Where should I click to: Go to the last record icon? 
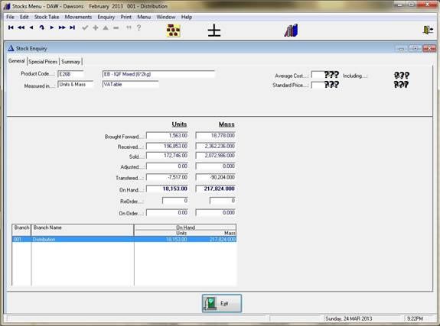coord(73,27)
